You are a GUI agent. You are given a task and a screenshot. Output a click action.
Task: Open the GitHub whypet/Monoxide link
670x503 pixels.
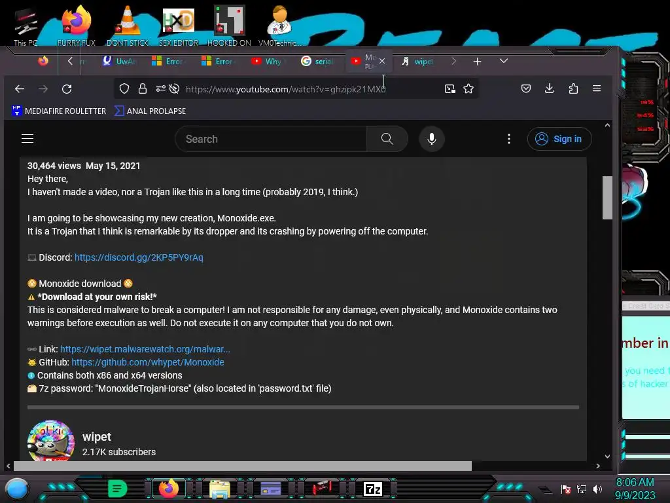click(x=147, y=362)
